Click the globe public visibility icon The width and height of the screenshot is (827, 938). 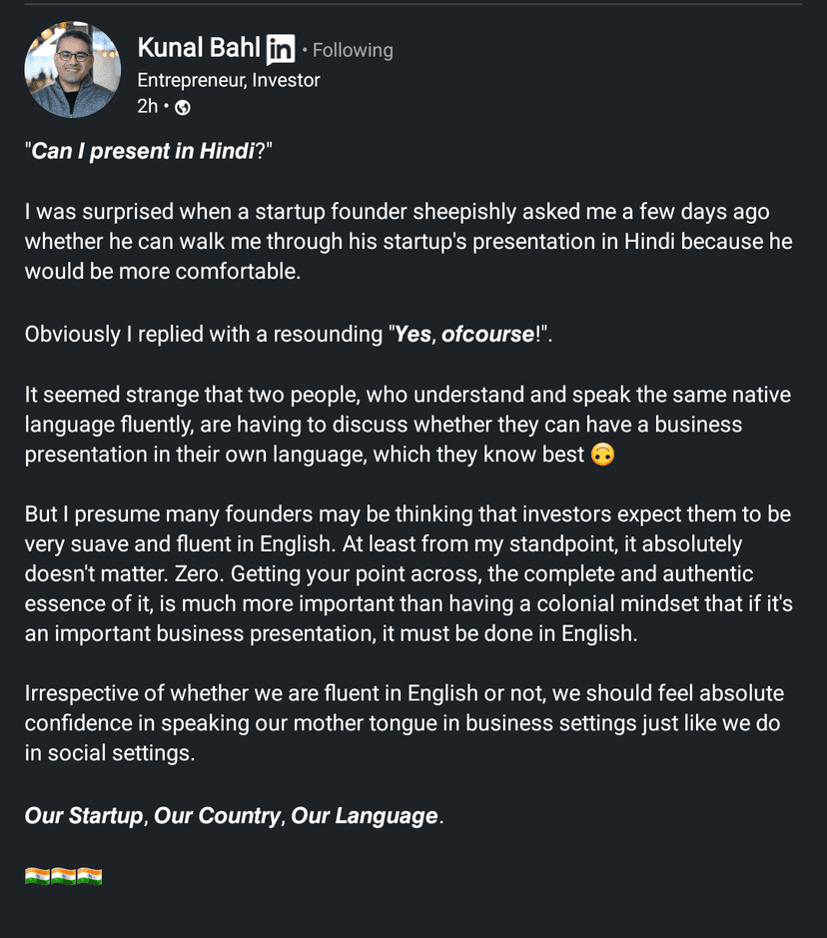[183, 108]
